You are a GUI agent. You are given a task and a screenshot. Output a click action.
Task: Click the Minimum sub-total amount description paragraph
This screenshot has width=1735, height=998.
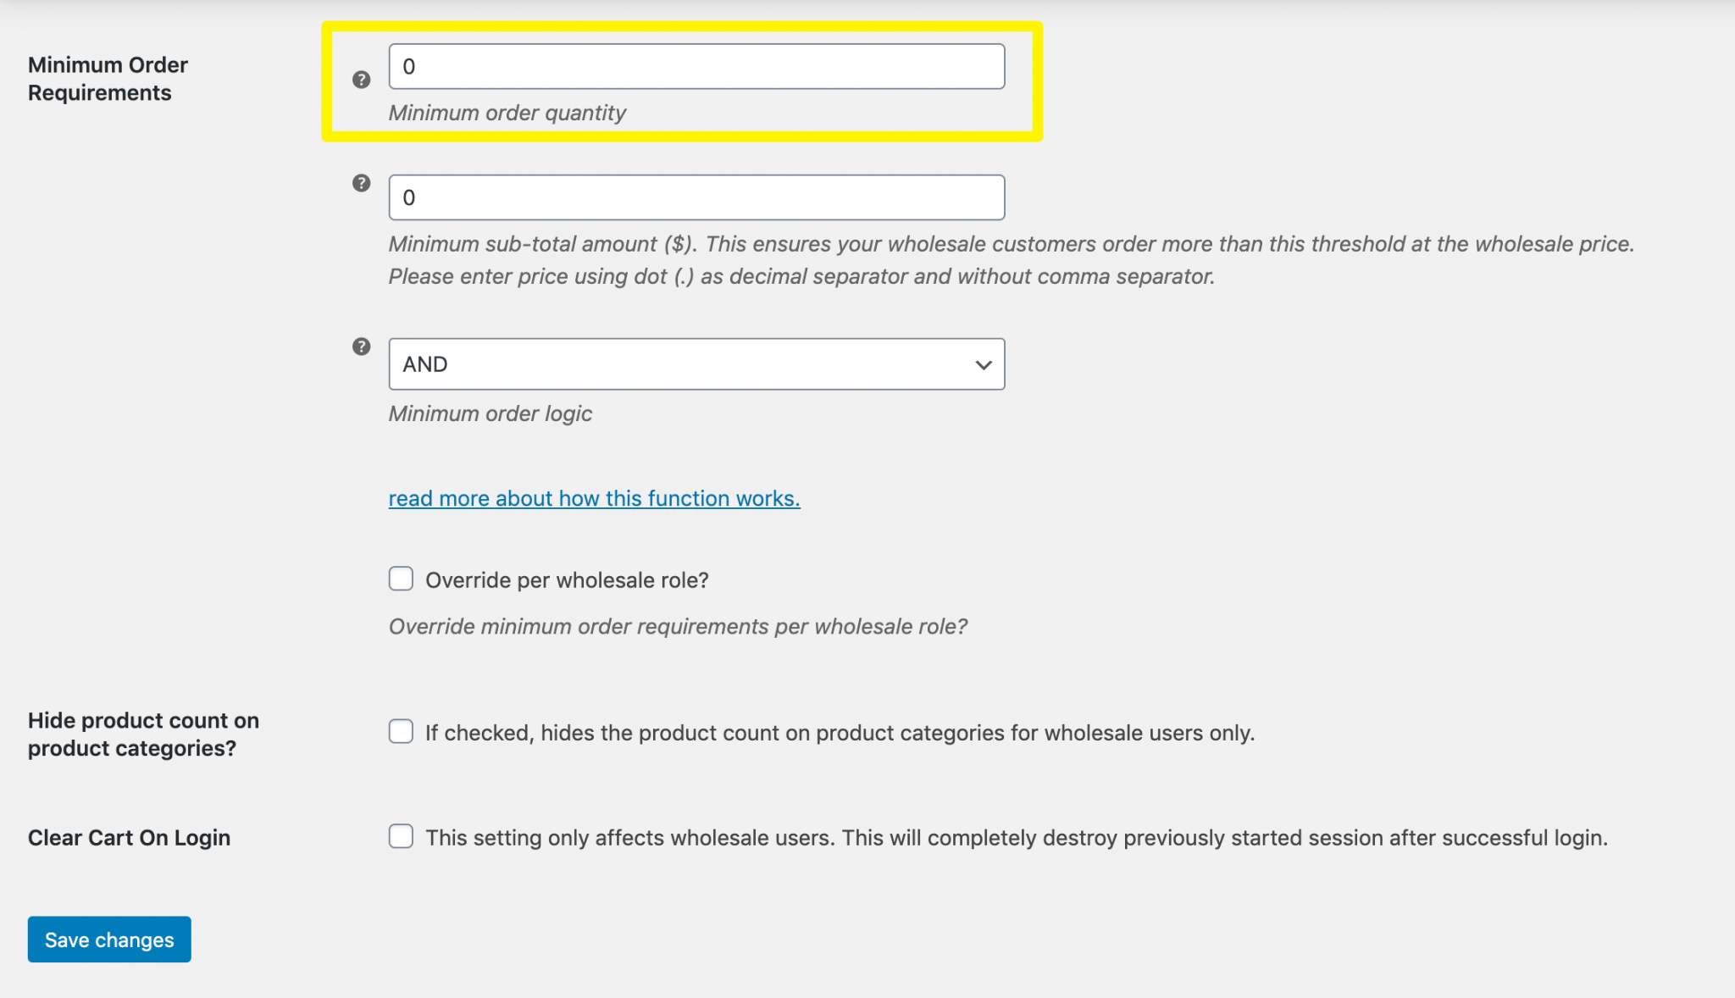point(1011,260)
